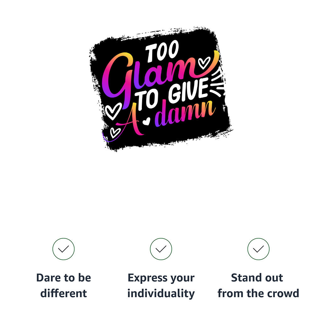
Task: Click the checkmark above "Dare to be different"
Action: (x=64, y=249)
